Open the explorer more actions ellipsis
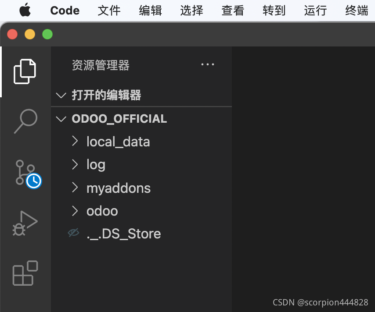Viewport: 375px width, 312px height. [x=208, y=64]
